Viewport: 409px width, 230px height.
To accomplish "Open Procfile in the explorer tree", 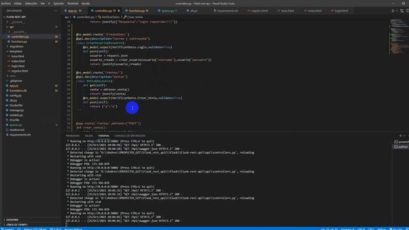I will (14, 120).
